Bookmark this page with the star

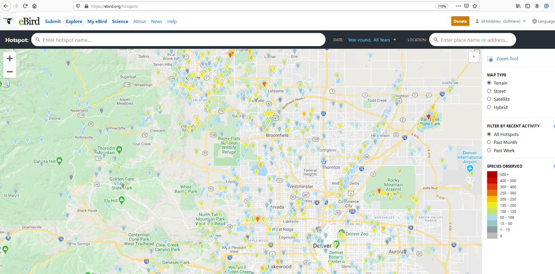[x=475, y=6]
